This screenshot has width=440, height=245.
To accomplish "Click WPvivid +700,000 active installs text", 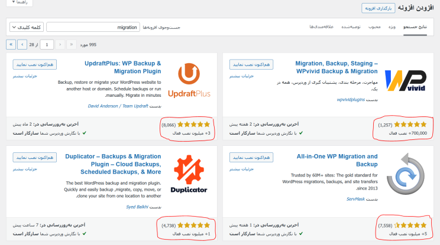I will (407, 133).
